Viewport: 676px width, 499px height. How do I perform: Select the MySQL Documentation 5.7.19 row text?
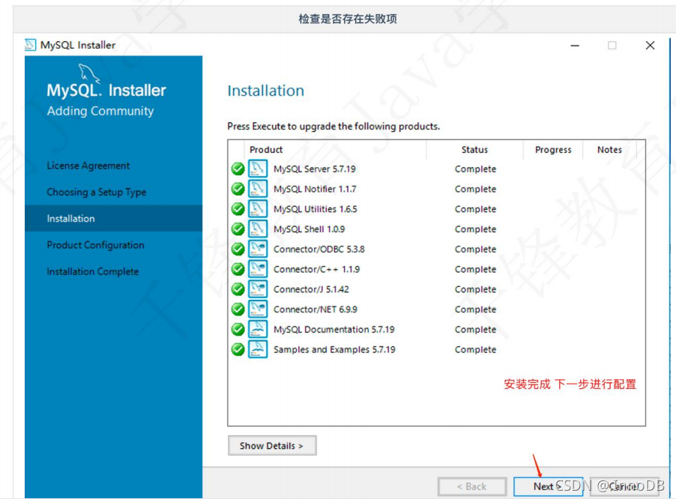334,329
